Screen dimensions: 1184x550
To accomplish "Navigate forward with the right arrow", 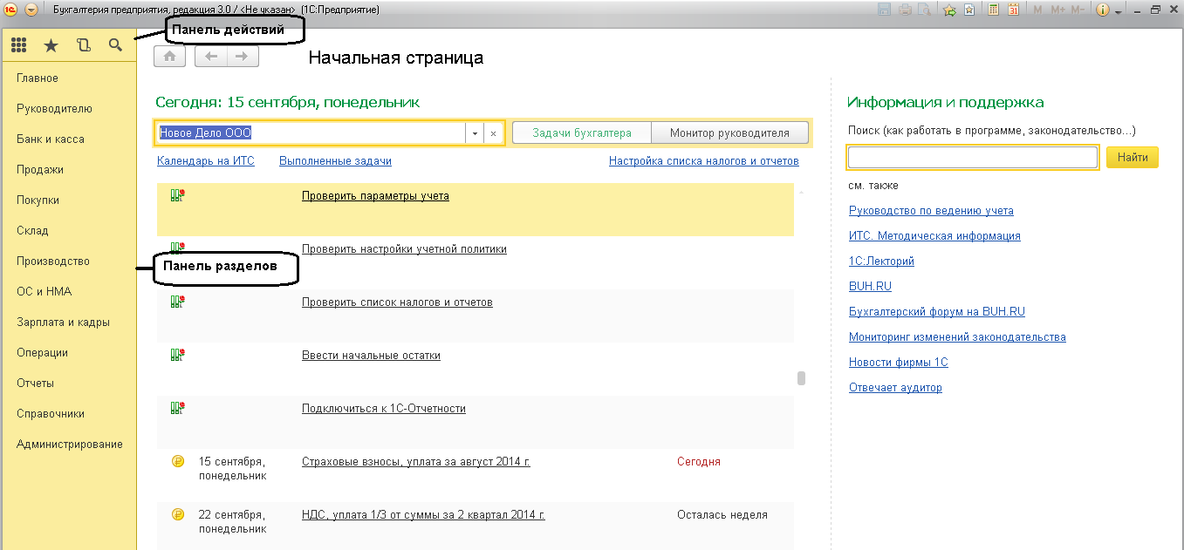I will pyautogui.click(x=242, y=57).
